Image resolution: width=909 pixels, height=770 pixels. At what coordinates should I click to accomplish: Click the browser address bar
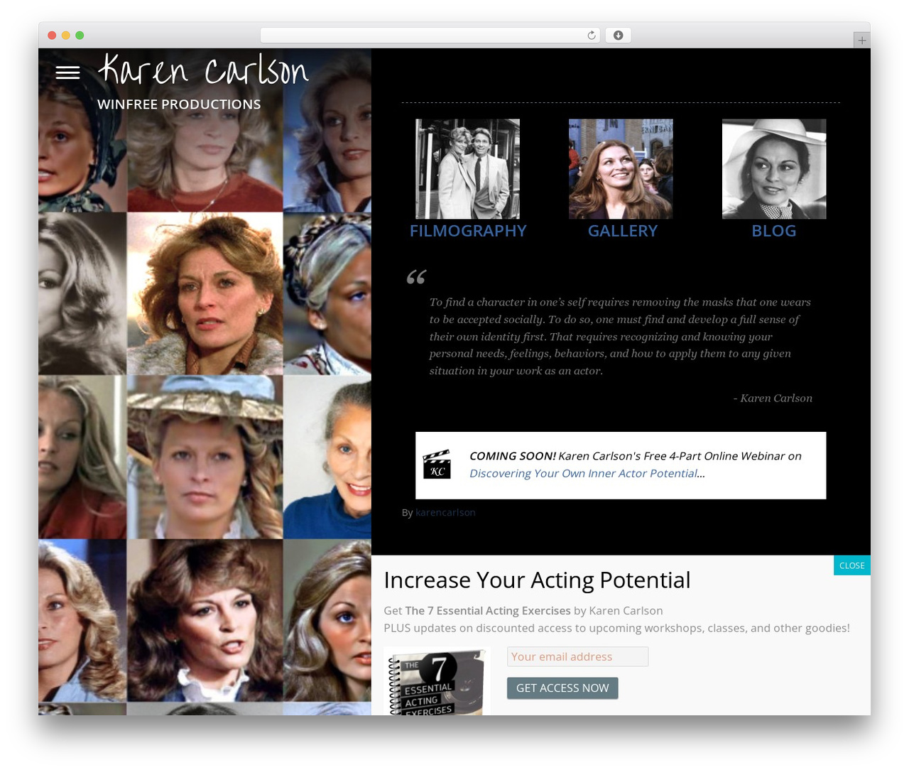(x=430, y=36)
